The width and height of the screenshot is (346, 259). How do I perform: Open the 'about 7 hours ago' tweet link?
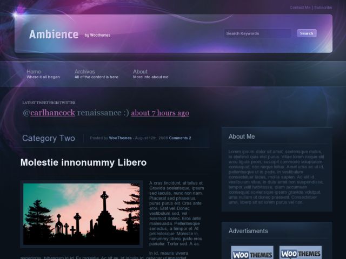pyautogui.click(x=160, y=113)
